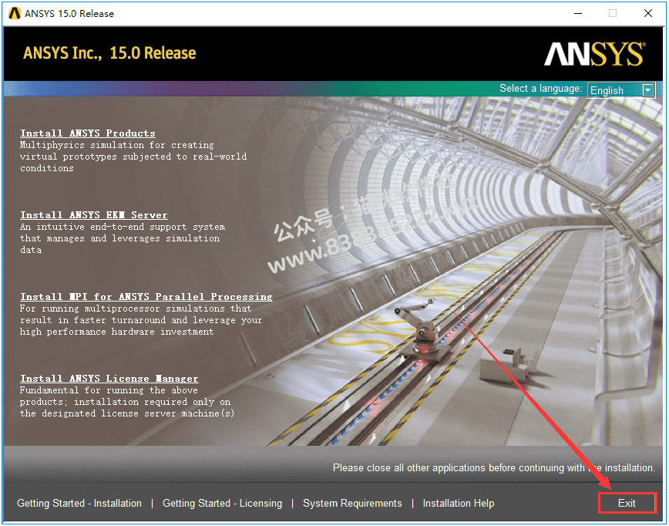Open Installation Help

pyautogui.click(x=459, y=504)
